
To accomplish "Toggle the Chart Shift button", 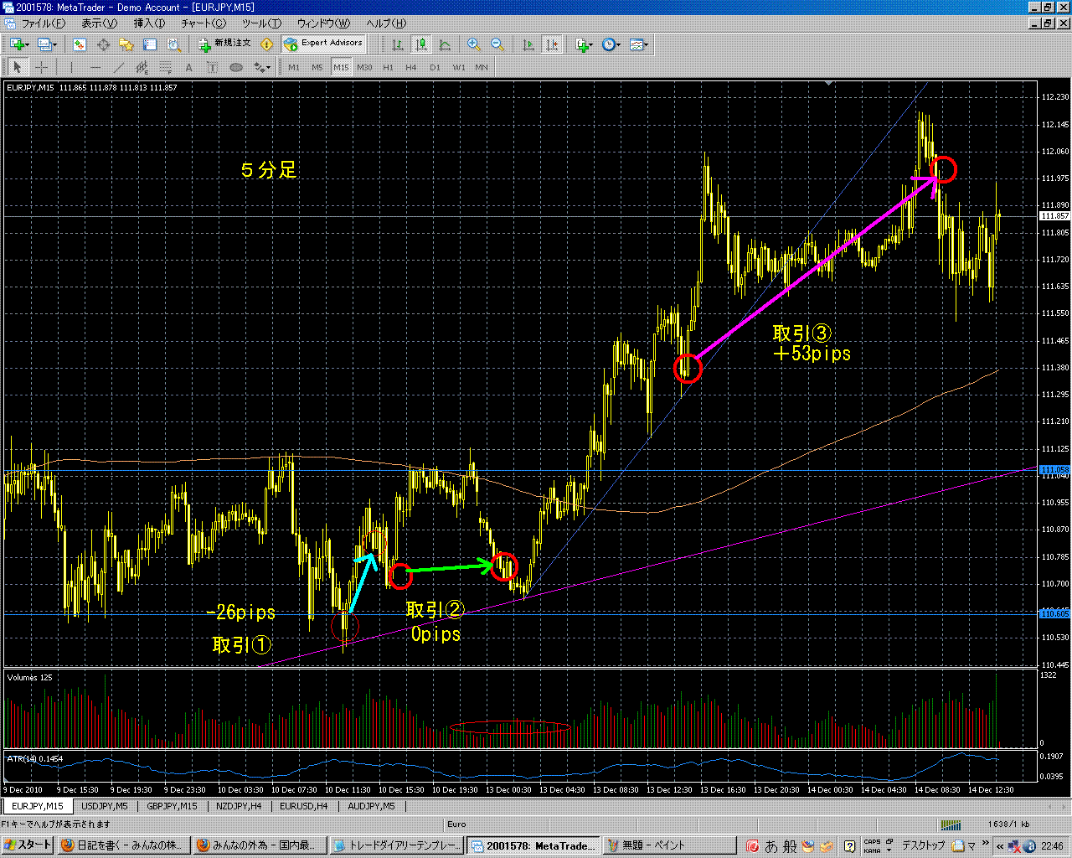I will coord(552,44).
